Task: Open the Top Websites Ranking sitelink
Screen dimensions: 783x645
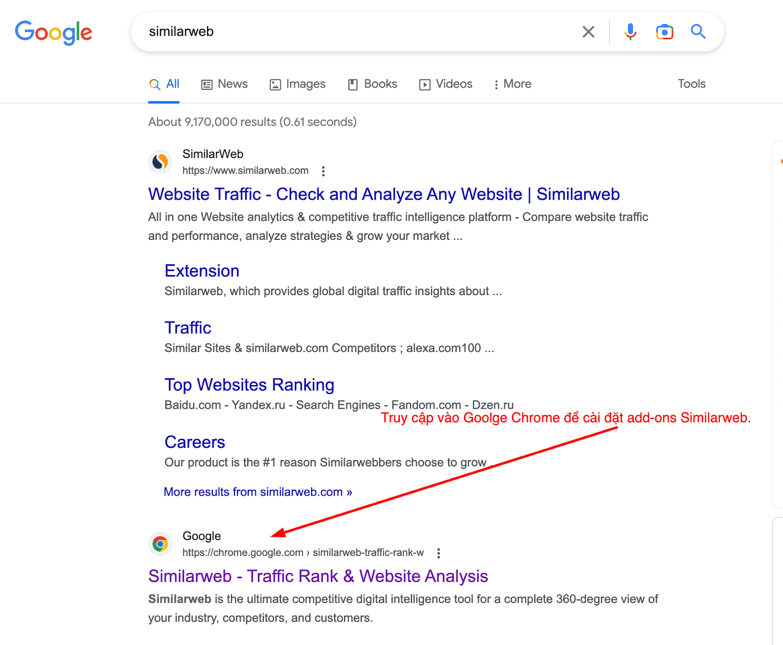Action: 250,385
